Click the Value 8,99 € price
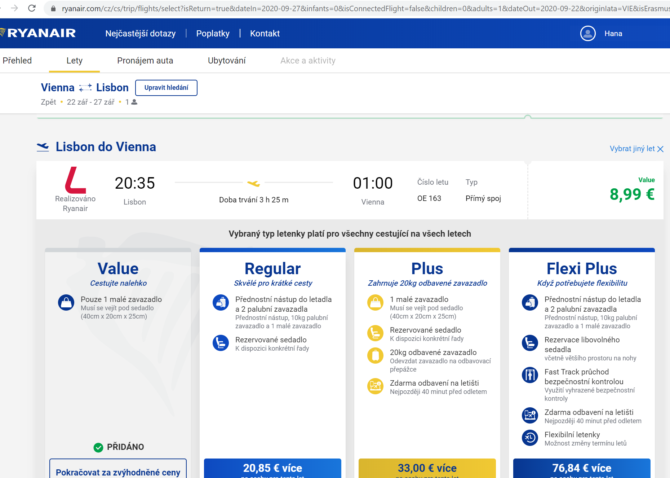This screenshot has width=670, height=478. [x=632, y=194]
